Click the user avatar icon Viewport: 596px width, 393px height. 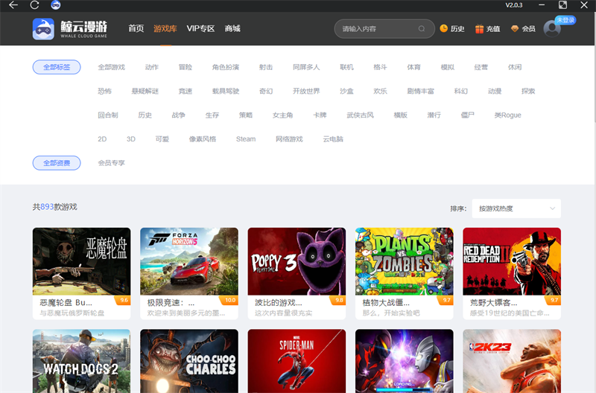click(x=552, y=28)
